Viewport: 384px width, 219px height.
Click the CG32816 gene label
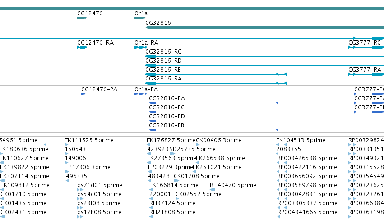point(158,22)
